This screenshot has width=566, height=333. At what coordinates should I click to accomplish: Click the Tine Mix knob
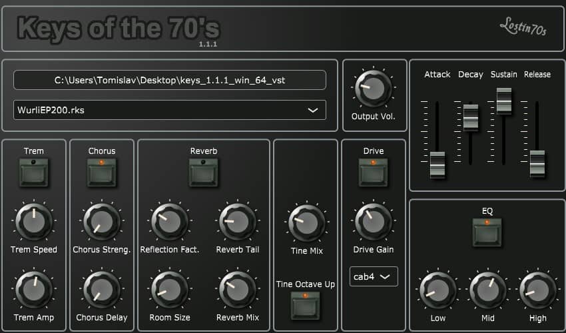307,223
